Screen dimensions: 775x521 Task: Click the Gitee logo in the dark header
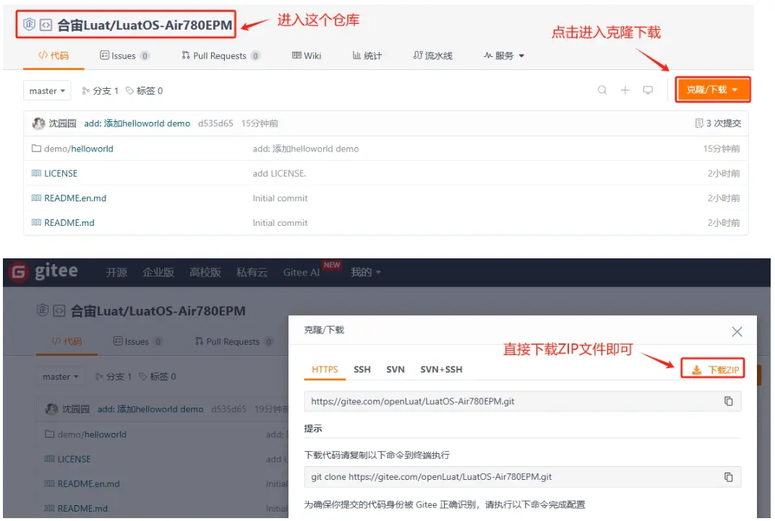pos(44,271)
